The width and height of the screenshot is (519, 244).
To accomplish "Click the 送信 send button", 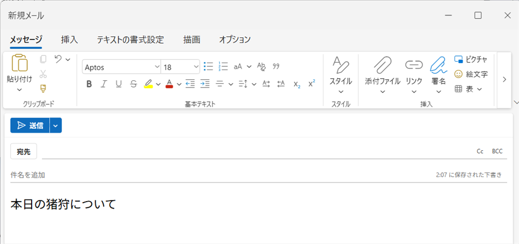I will [30, 125].
